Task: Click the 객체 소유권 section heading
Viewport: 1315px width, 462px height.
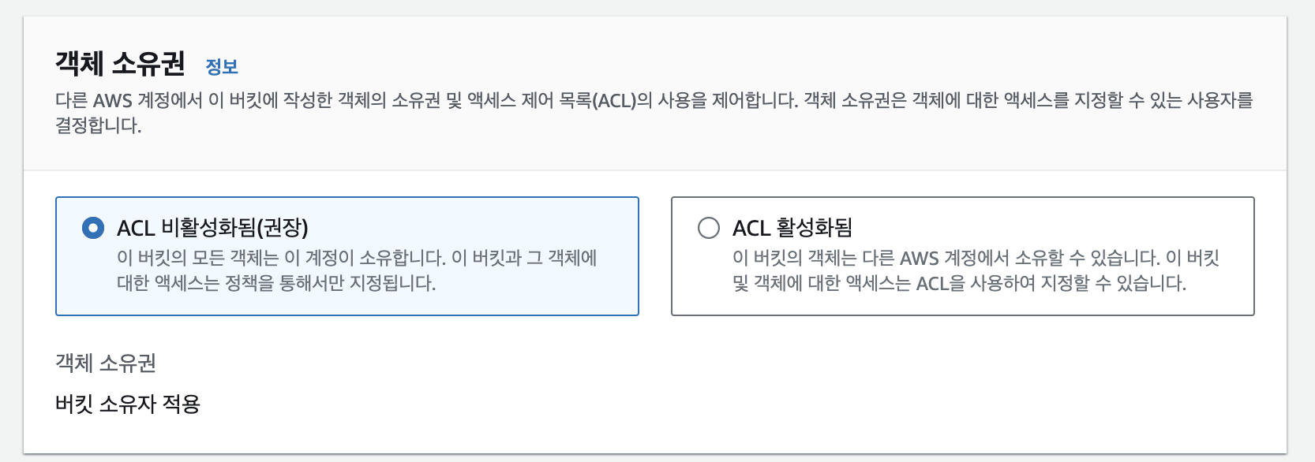Action: (x=120, y=63)
